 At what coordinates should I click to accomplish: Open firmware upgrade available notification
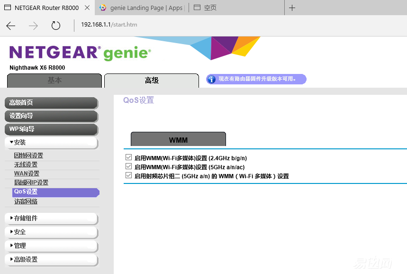pos(256,79)
